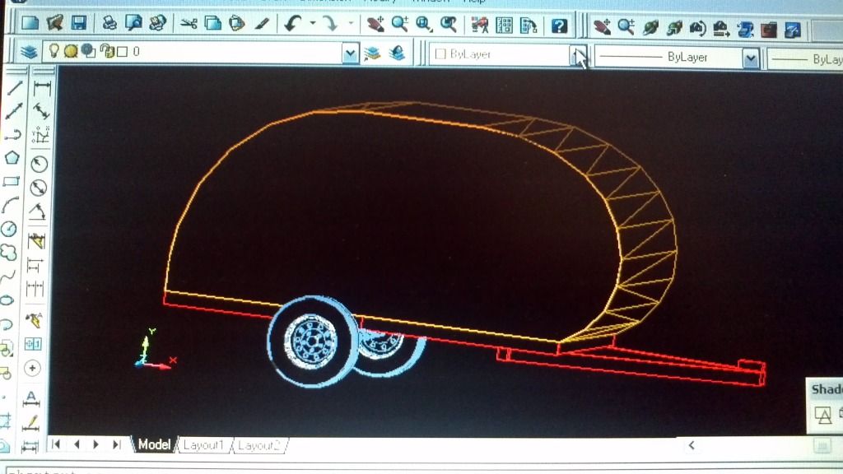Screen dimensions: 843x474
Task: Activate Pan Realtime in the standard toolbar
Action: [x=375, y=24]
